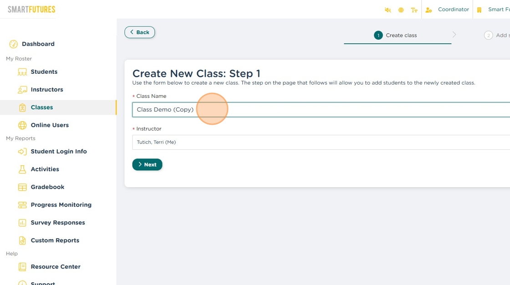Open the Instructor dropdown field
The height and width of the screenshot is (285, 510).
click(319, 142)
